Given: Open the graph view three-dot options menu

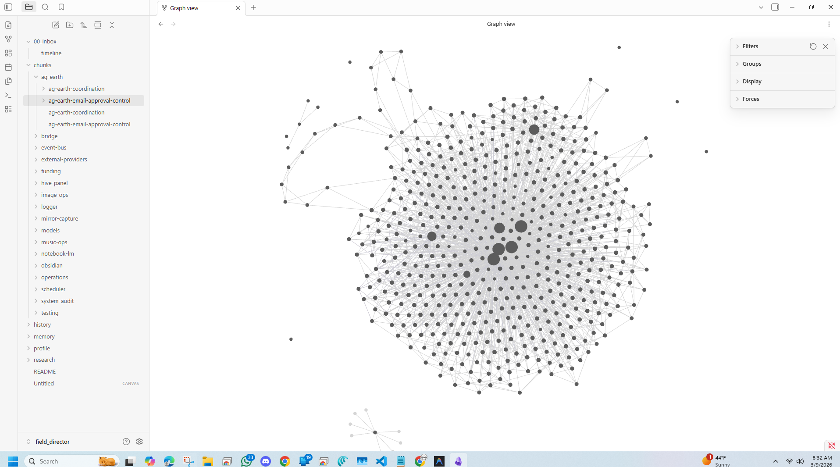Looking at the screenshot, I should (x=829, y=24).
